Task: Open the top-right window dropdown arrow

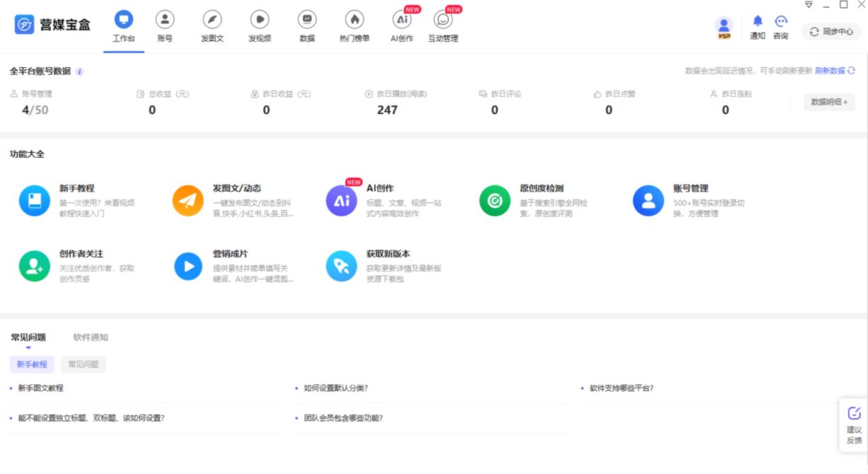Action: click(807, 4)
